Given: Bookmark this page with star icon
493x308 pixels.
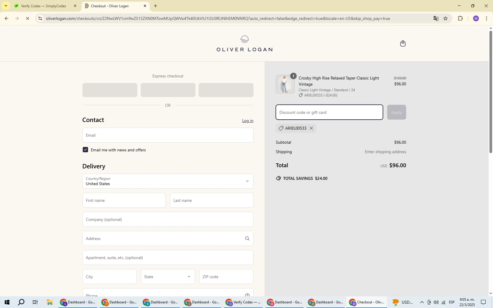Looking at the screenshot, I should click(445, 18).
